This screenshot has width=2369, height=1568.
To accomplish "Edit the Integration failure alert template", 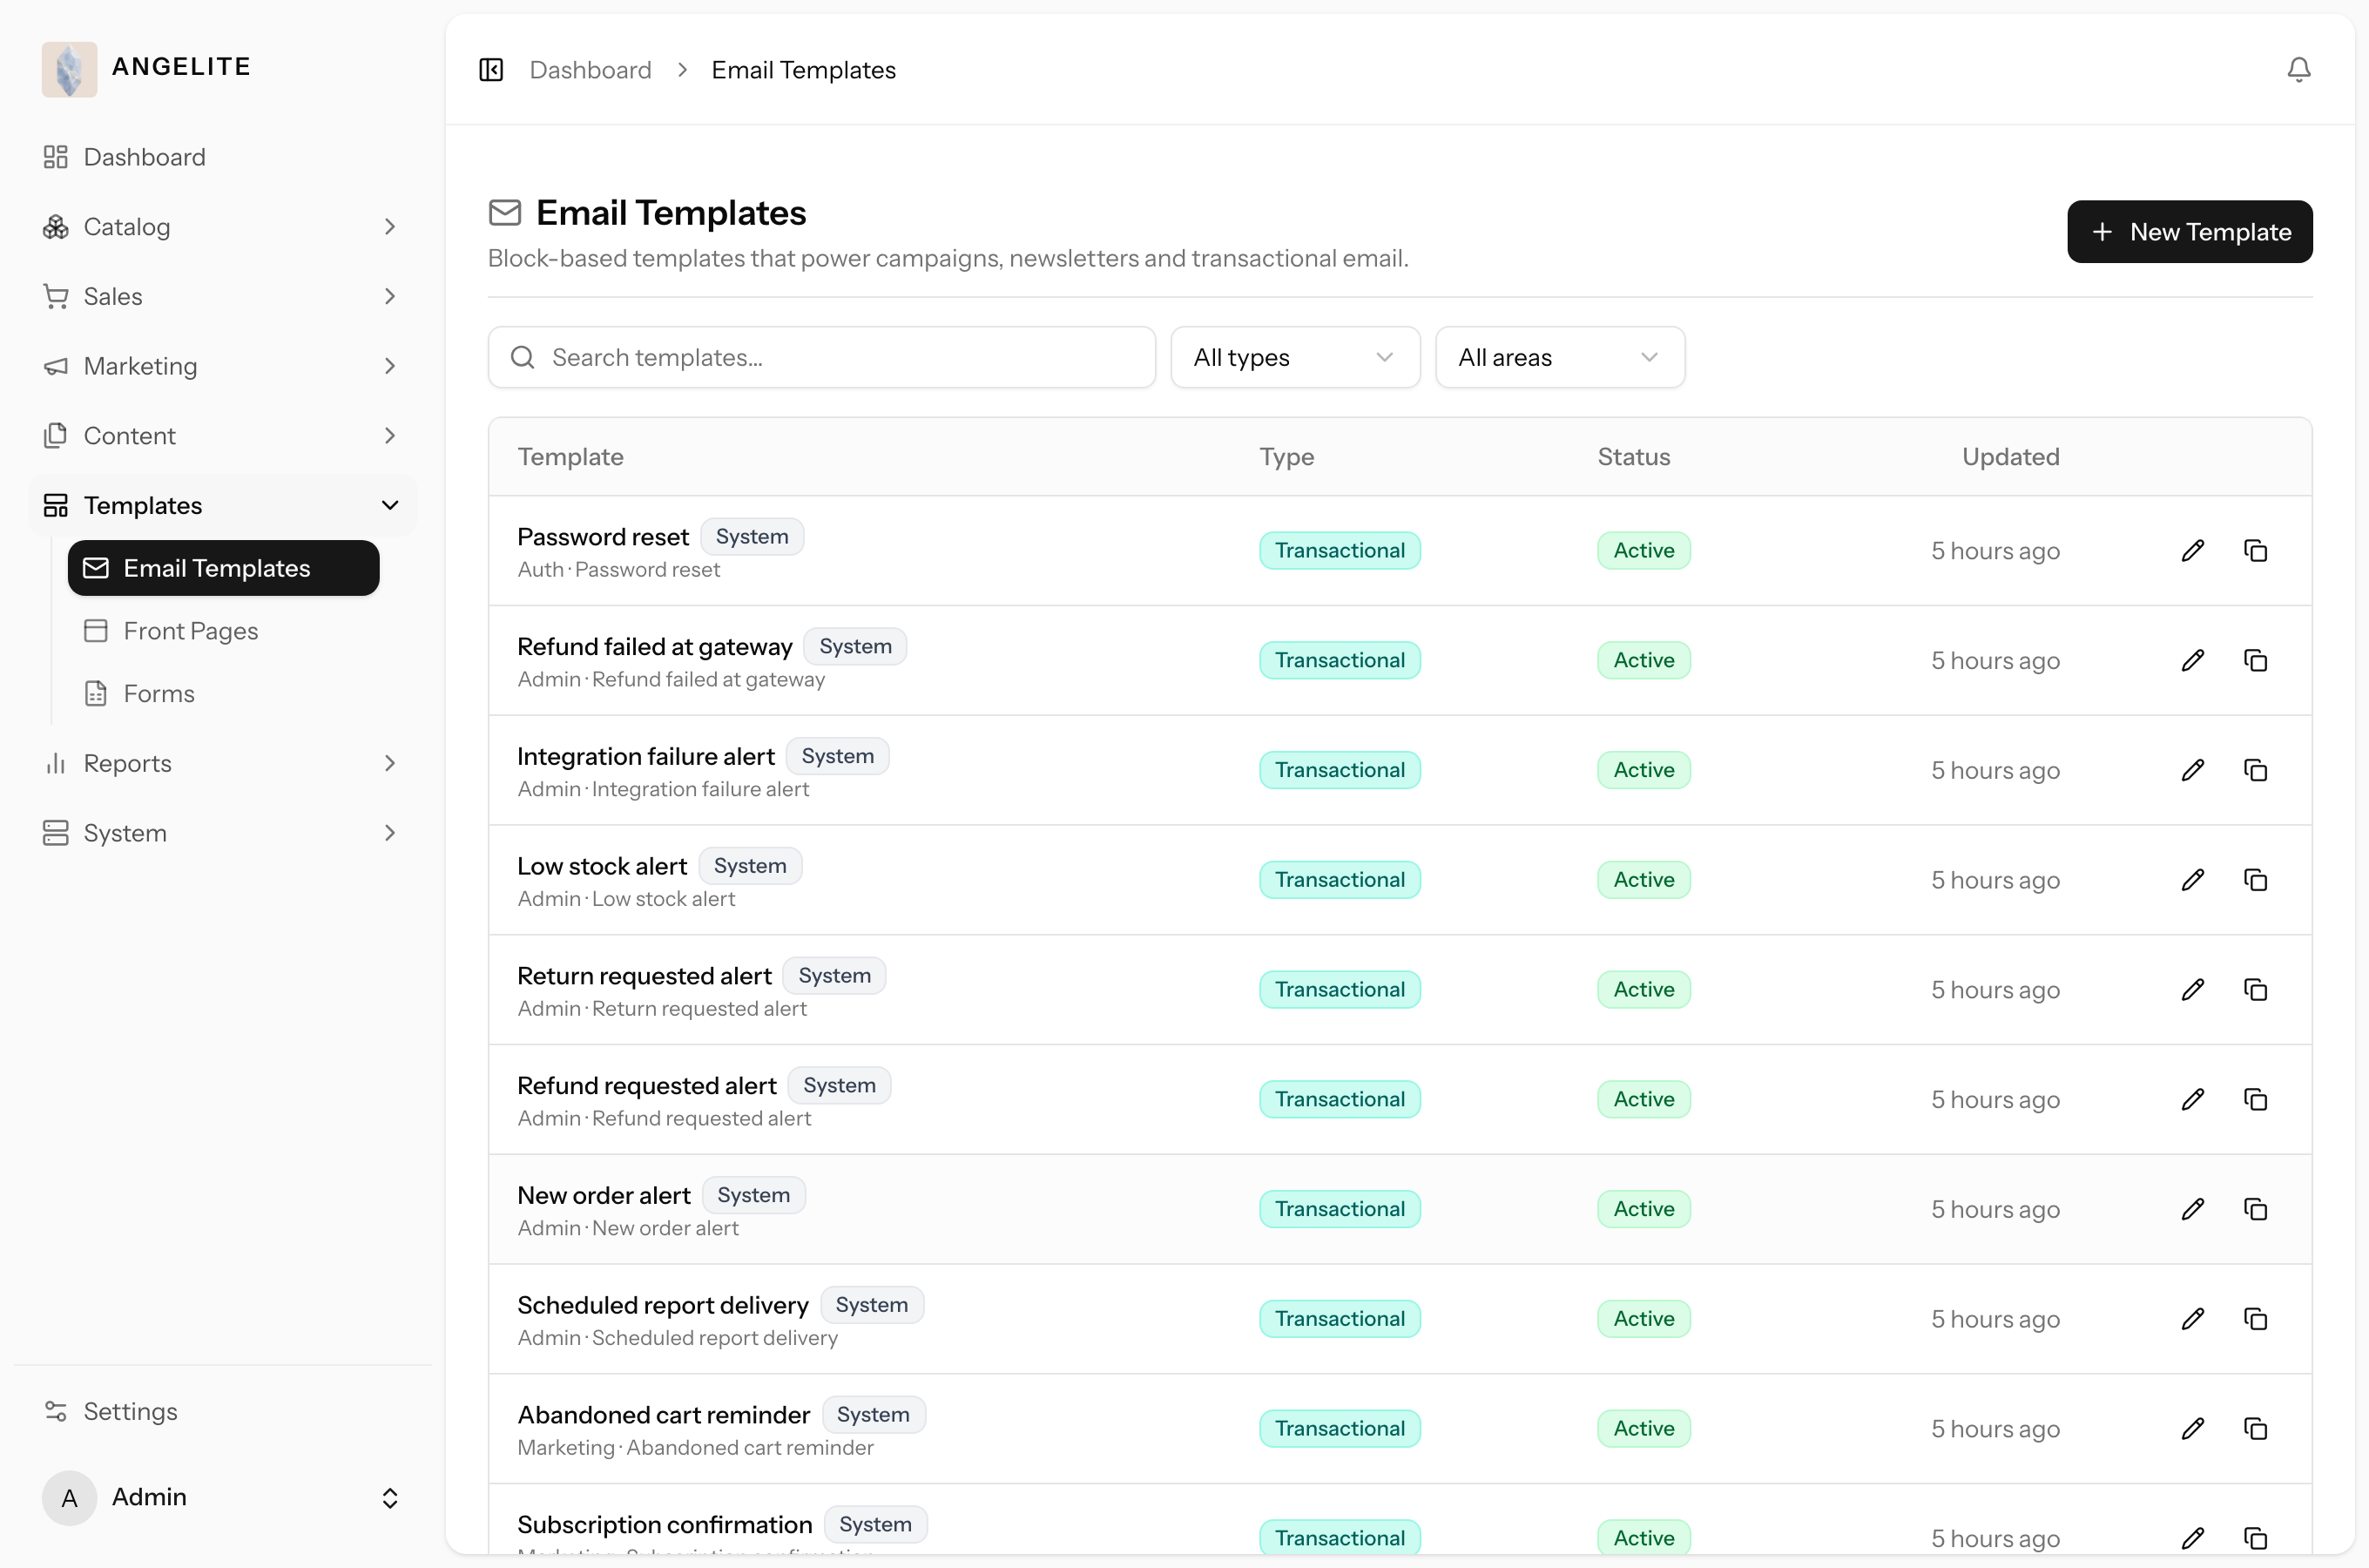I will (x=2193, y=771).
